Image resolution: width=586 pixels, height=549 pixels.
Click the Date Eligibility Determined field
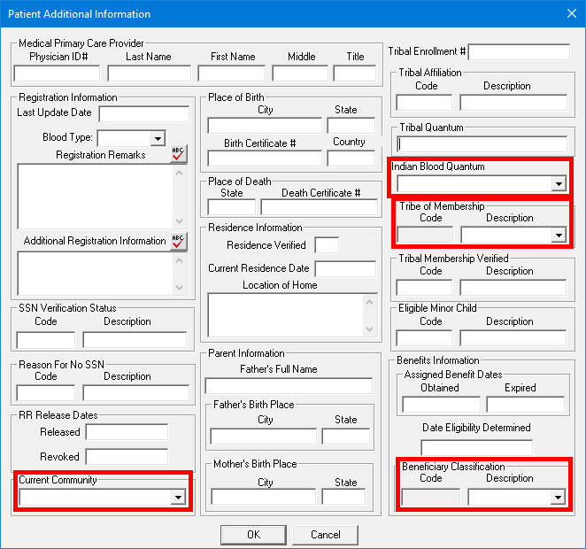(x=477, y=447)
